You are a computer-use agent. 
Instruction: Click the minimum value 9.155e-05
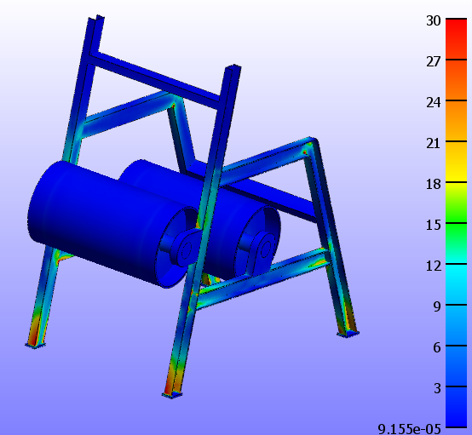(410, 429)
